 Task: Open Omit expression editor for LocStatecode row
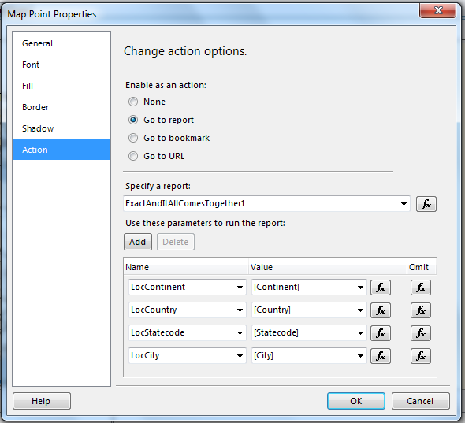point(421,333)
